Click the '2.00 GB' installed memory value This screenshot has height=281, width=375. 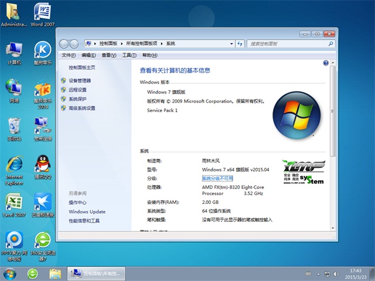(x=210, y=202)
